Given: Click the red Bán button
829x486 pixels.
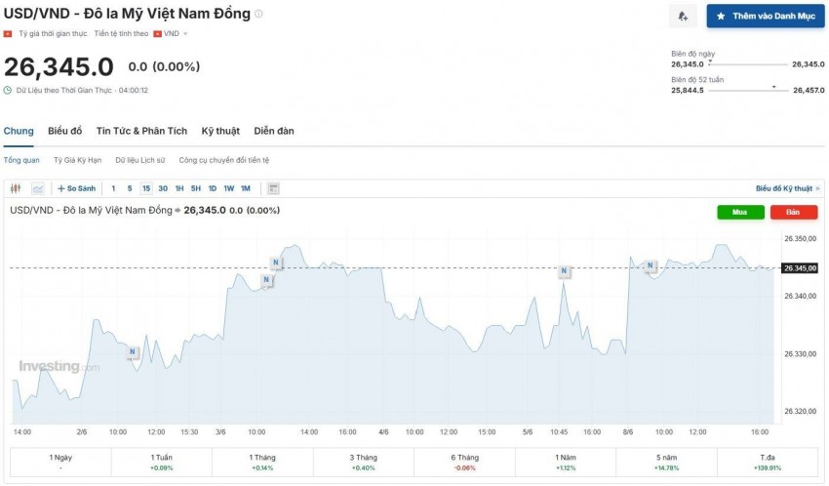Looking at the screenshot, I should click(794, 212).
